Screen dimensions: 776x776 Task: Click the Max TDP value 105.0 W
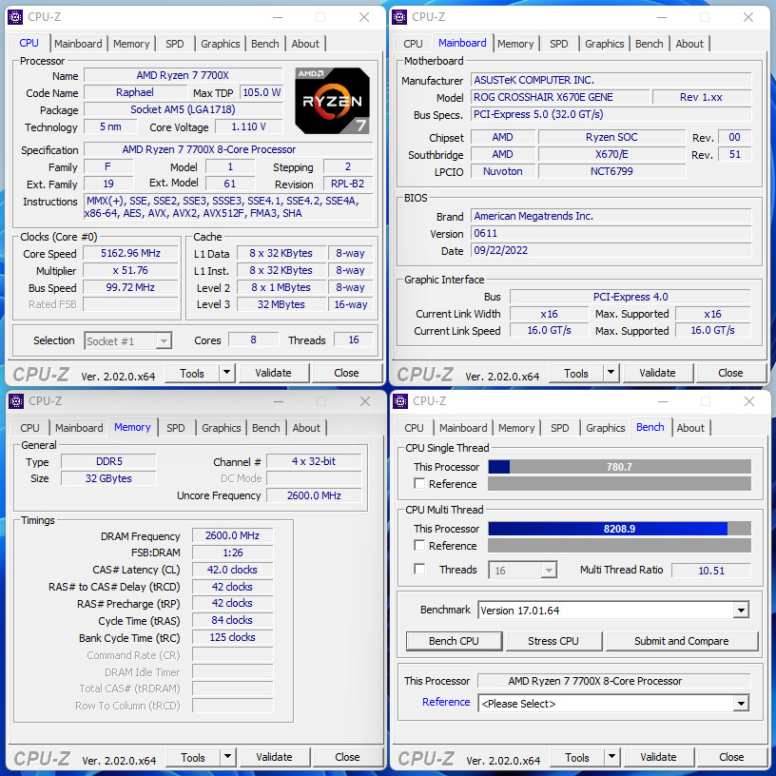click(x=262, y=92)
